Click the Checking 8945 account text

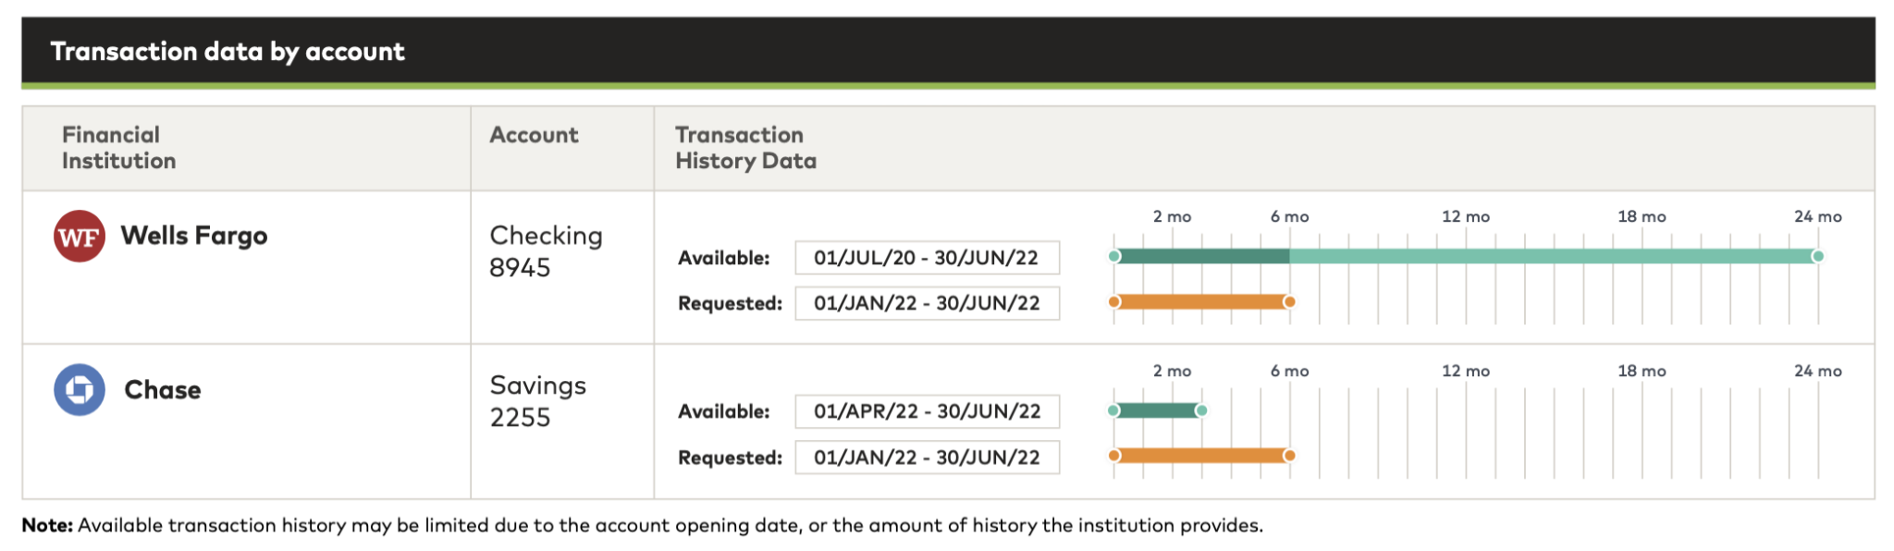(x=545, y=251)
